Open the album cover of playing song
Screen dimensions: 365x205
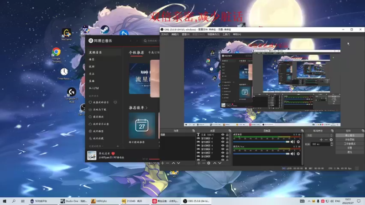(92, 155)
